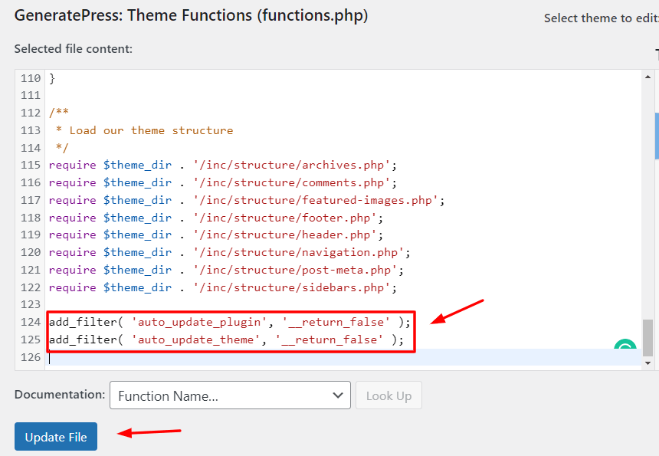Click the green Grammarly icon in editor
The width and height of the screenshot is (659, 456).
(x=625, y=344)
